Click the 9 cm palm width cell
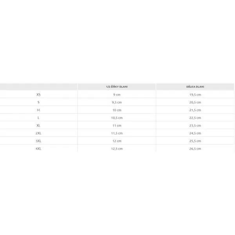Screen dimensions: 235x235 click(117, 94)
